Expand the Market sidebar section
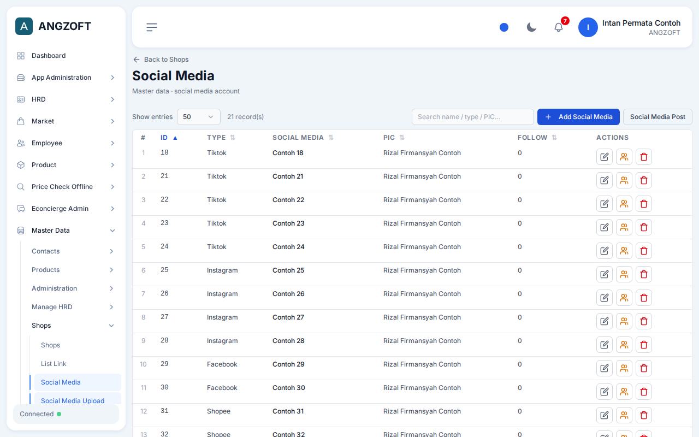Image resolution: width=699 pixels, height=437 pixels. coord(66,121)
